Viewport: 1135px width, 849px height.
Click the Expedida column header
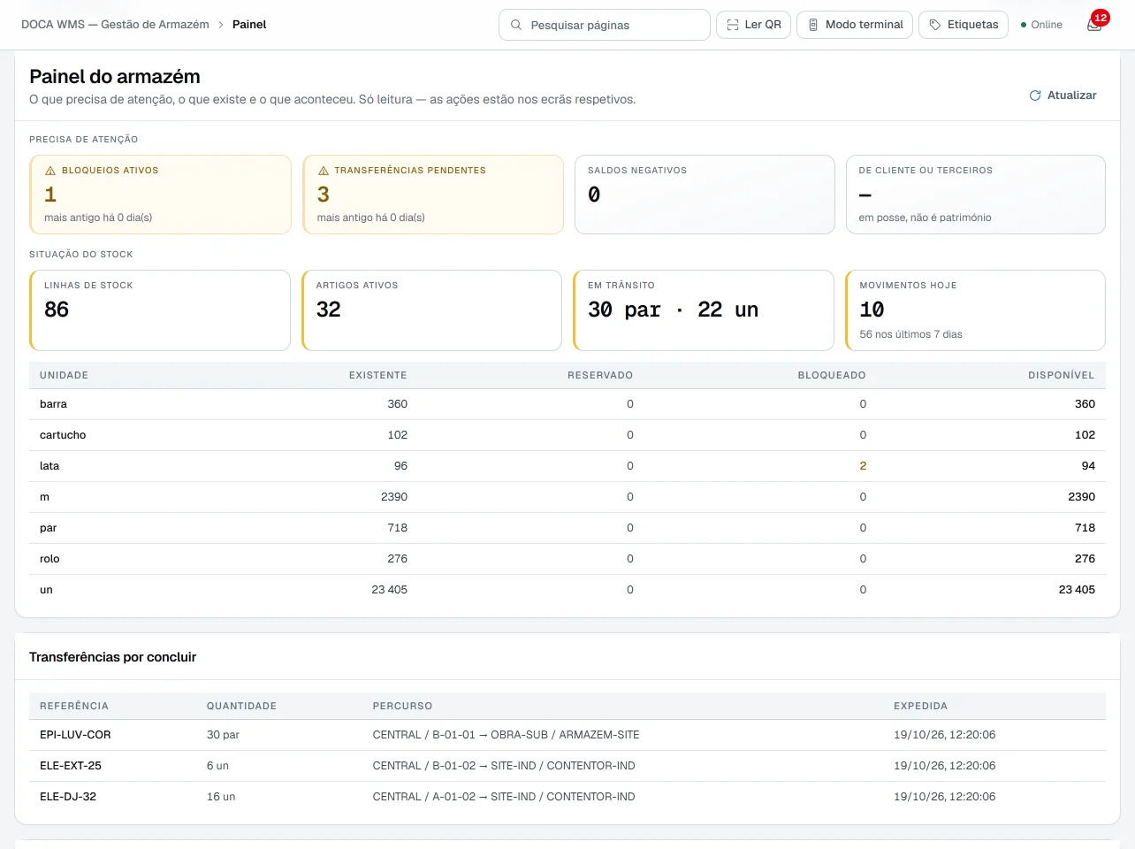tap(920, 706)
